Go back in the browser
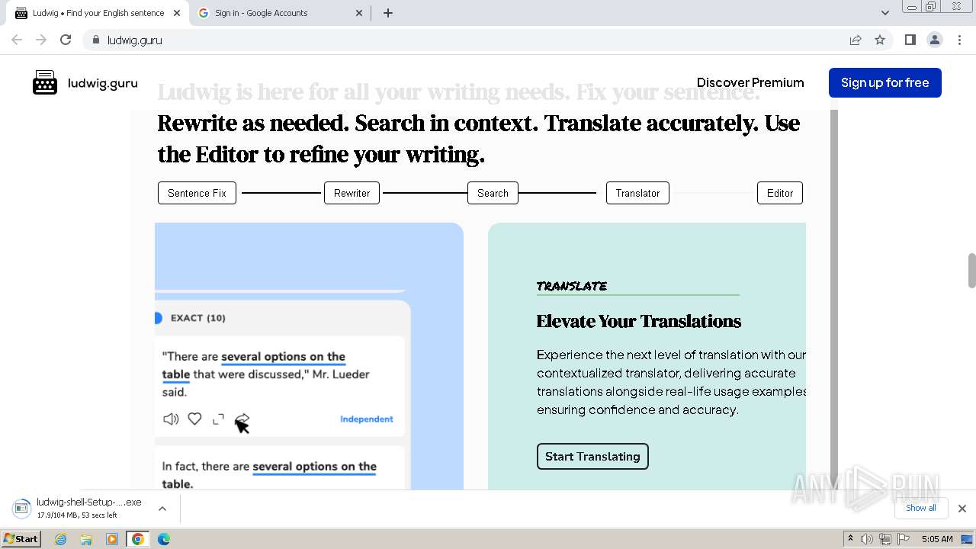976x549 pixels. point(17,40)
